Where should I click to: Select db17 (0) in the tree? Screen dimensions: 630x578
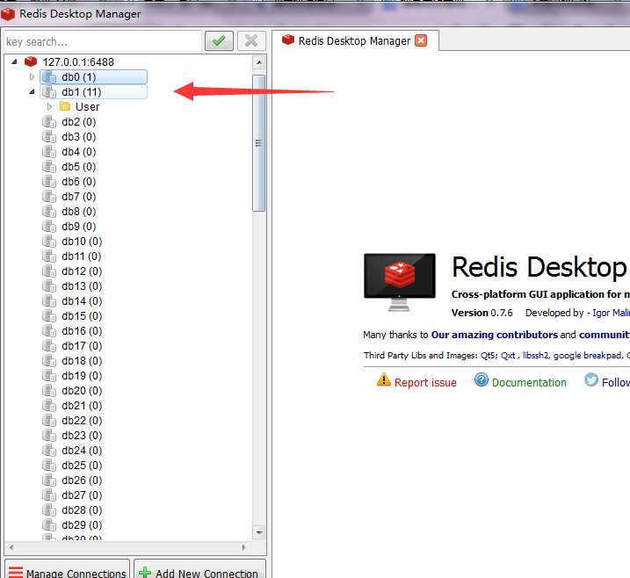(82, 345)
